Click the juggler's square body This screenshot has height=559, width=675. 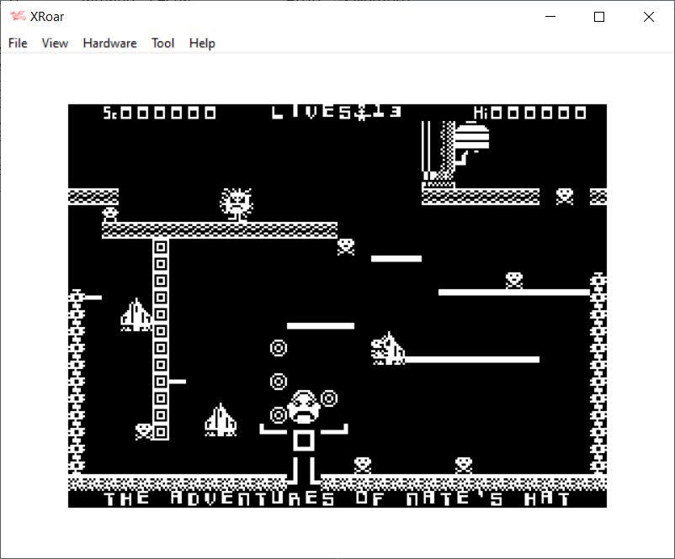coord(304,440)
